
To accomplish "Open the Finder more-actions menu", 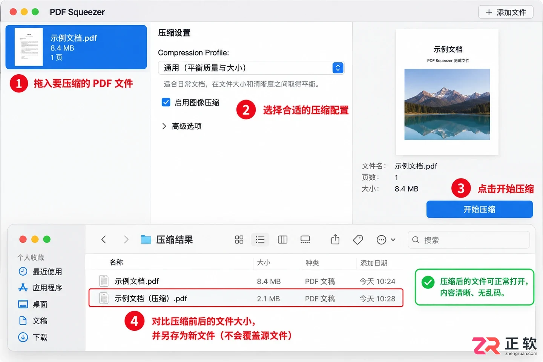I will pyautogui.click(x=386, y=239).
